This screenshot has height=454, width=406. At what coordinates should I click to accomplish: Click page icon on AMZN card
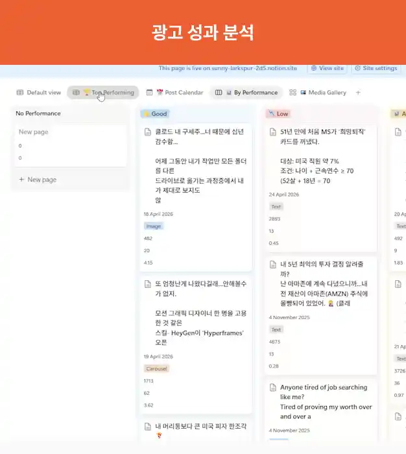(273, 265)
